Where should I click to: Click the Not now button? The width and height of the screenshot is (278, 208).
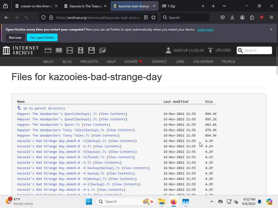coord(15,37)
